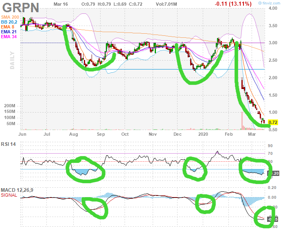
Task: Click the red '-0.11 (13.11%)' change value
Action: point(233,4)
